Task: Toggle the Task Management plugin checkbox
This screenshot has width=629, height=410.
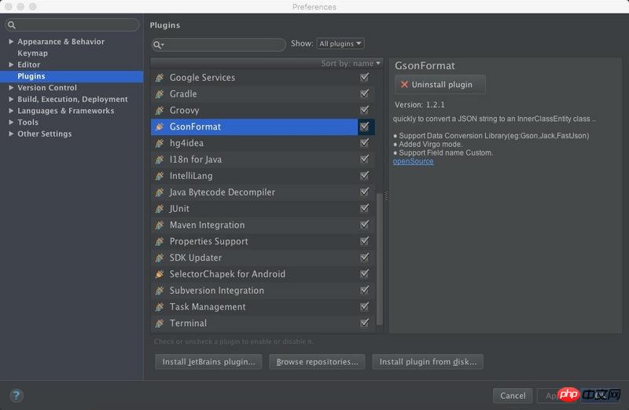Action: (x=364, y=307)
